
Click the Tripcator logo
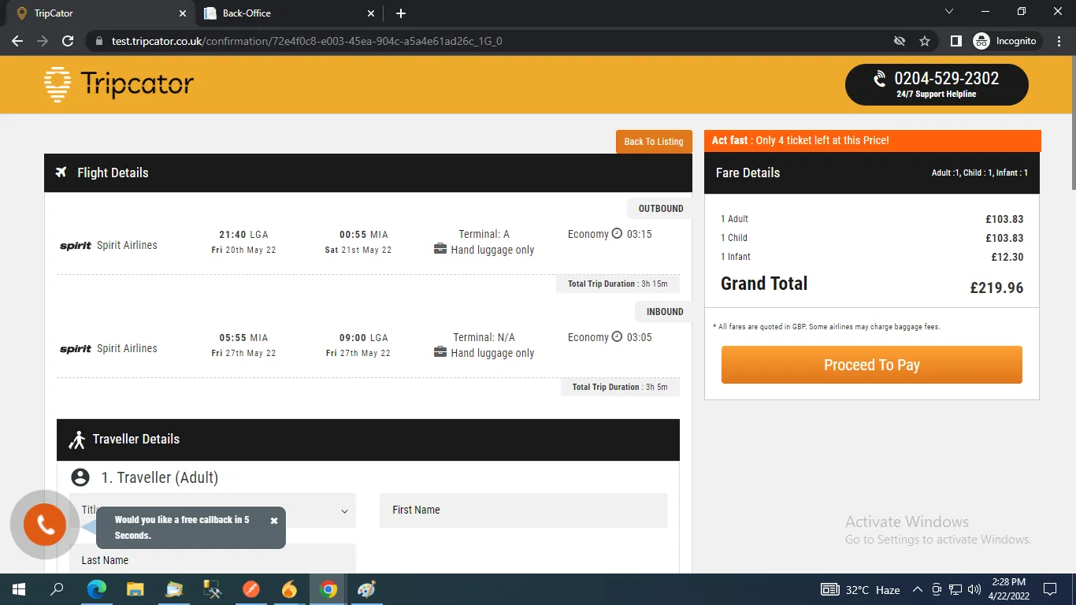click(x=119, y=84)
